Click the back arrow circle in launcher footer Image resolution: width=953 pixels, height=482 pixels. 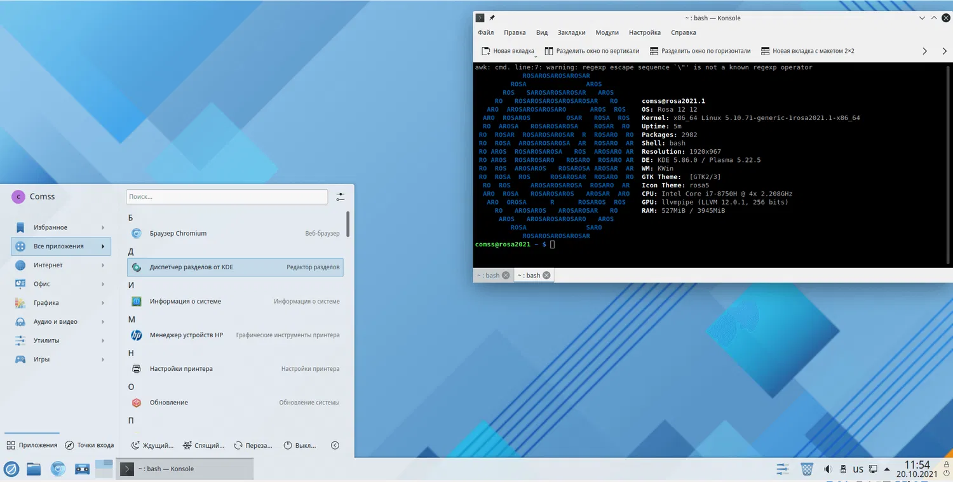335,445
